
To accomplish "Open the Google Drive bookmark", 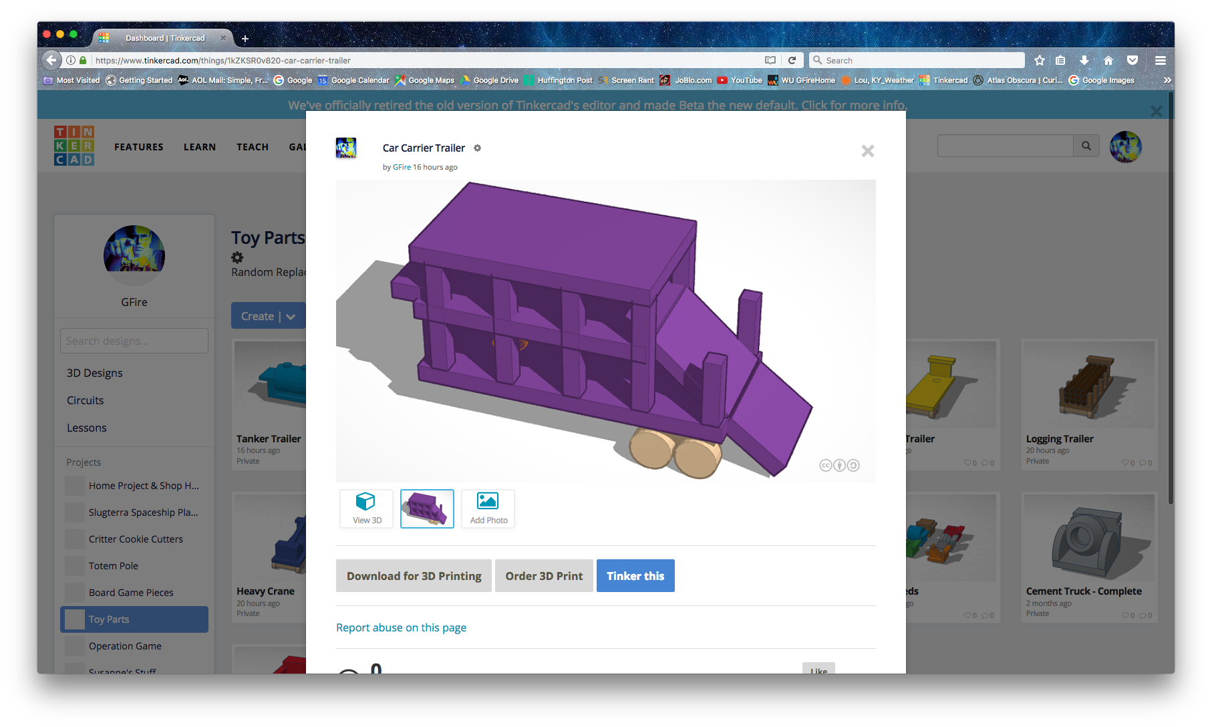I will pos(489,80).
